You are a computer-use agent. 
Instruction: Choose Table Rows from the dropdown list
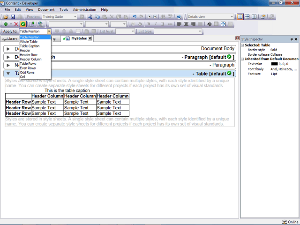[x=35, y=64]
